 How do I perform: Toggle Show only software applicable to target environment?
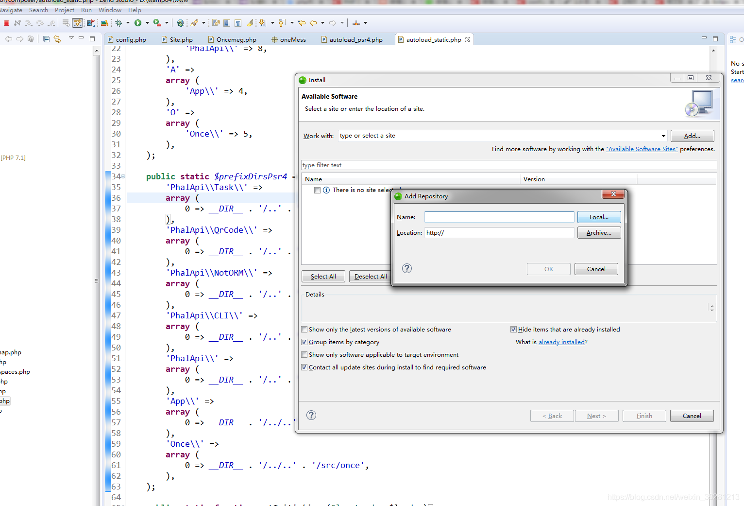click(304, 355)
